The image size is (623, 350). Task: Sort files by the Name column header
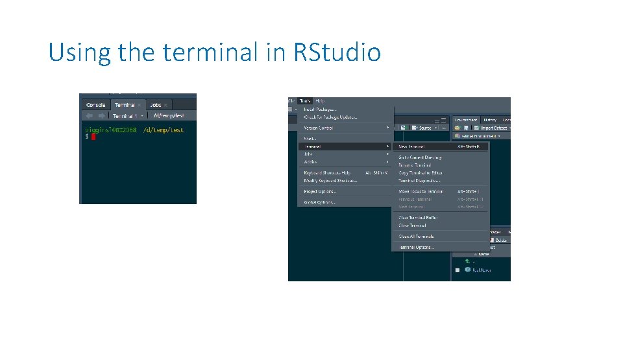pos(483,254)
